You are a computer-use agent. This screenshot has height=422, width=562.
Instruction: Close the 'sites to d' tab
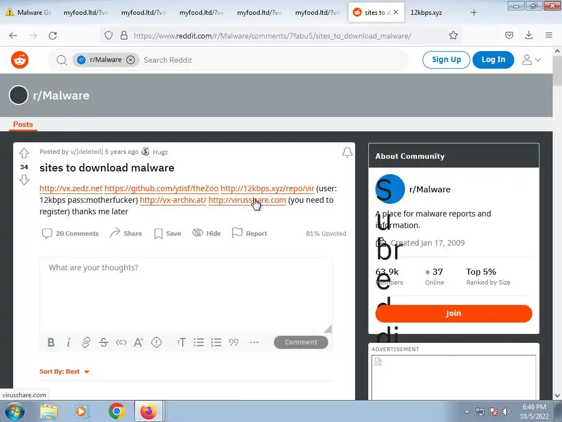396,12
